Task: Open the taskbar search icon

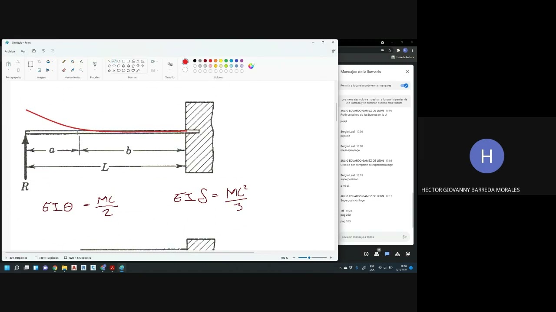Action: point(17,268)
